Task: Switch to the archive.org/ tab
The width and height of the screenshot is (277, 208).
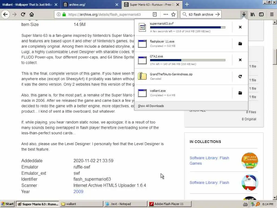Action: coord(77,5)
